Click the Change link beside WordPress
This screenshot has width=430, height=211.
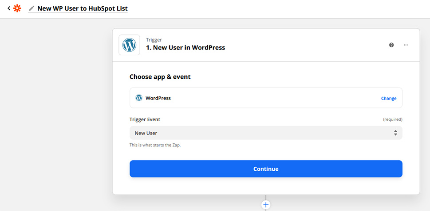point(389,98)
